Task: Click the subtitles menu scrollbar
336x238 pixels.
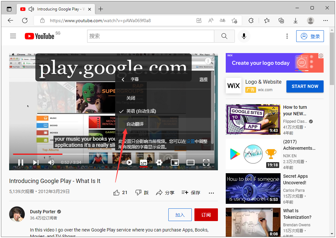Action: pos(212,107)
